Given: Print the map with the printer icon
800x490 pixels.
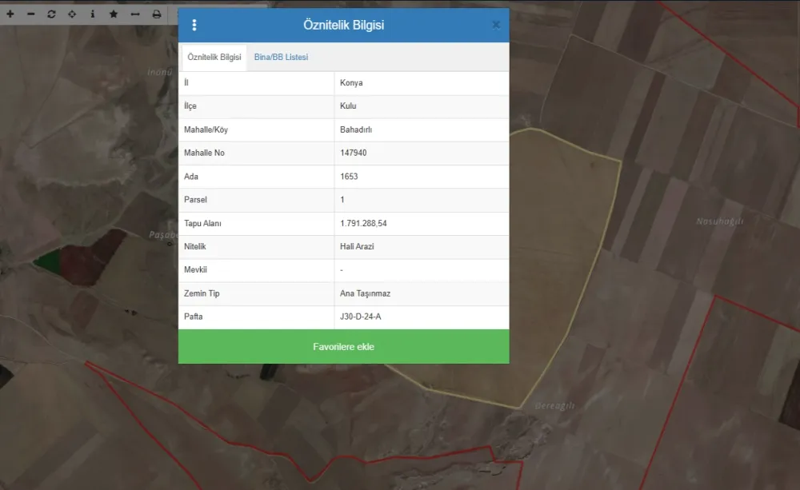Looking at the screenshot, I should click(x=157, y=14).
